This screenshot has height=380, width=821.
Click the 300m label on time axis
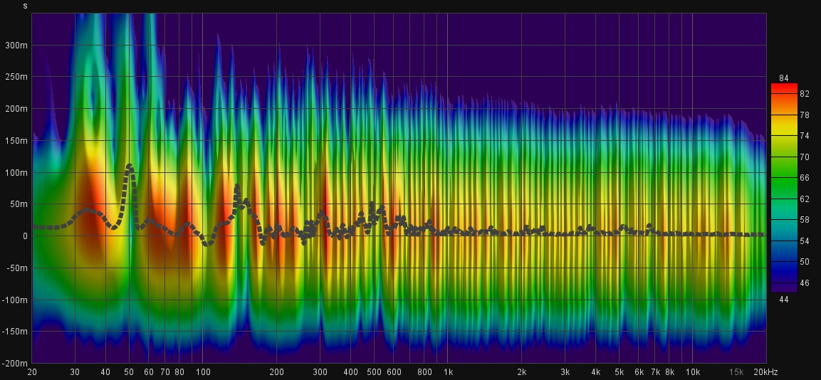[16, 45]
